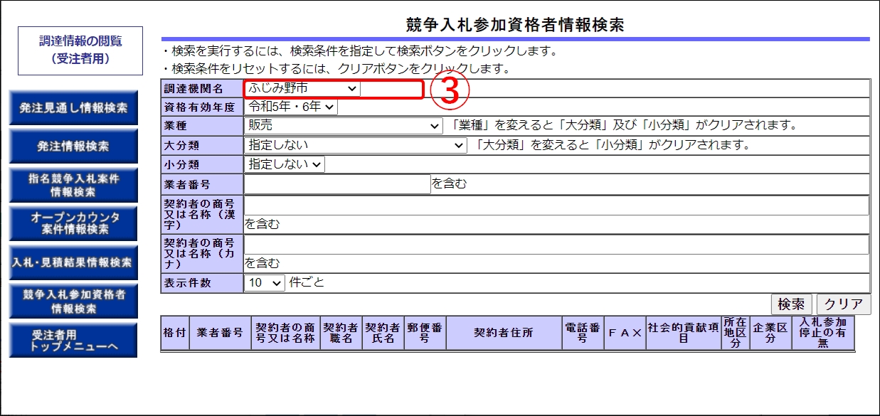
Task: Click the ＦＡＸ column header
Action: tap(625, 333)
